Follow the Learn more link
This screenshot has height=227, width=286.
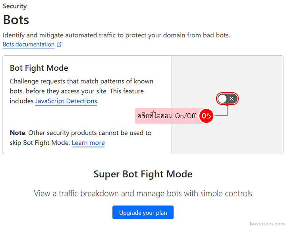click(x=88, y=143)
